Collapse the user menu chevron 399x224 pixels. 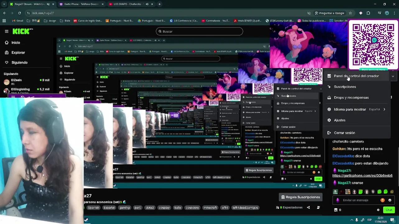393,76
